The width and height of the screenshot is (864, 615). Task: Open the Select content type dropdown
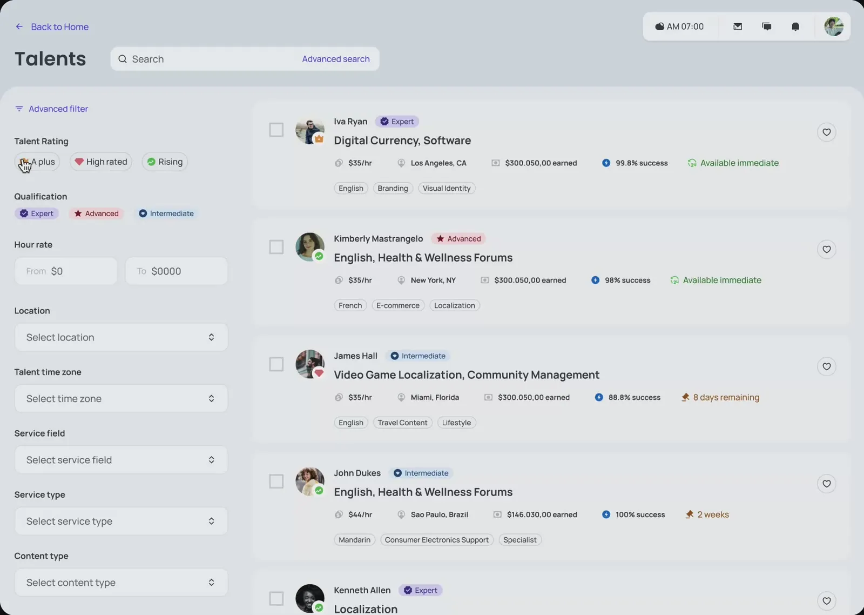tap(121, 583)
